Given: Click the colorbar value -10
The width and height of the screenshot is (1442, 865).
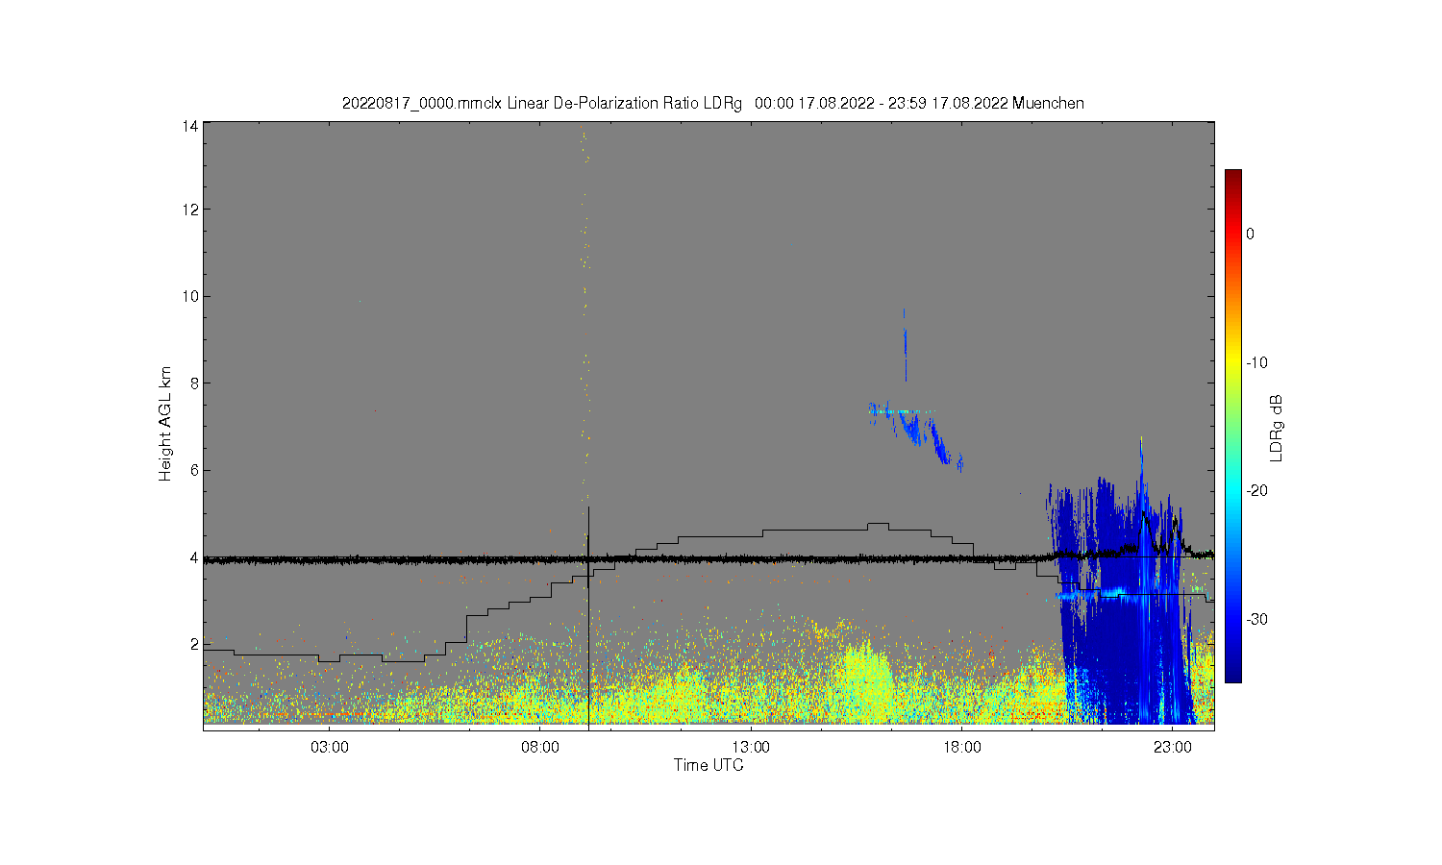Looking at the screenshot, I should click(x=1256, y=362).
